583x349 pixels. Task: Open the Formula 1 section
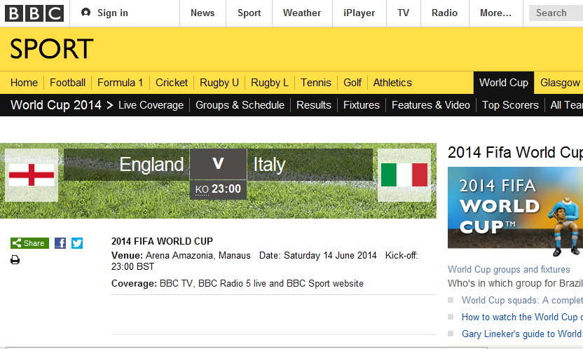click(121, 83)
